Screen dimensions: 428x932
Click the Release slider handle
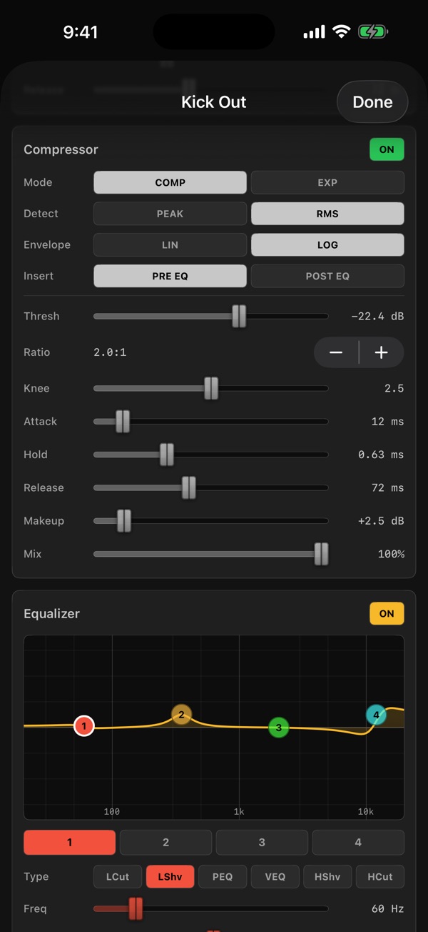(x=189, y=487)
